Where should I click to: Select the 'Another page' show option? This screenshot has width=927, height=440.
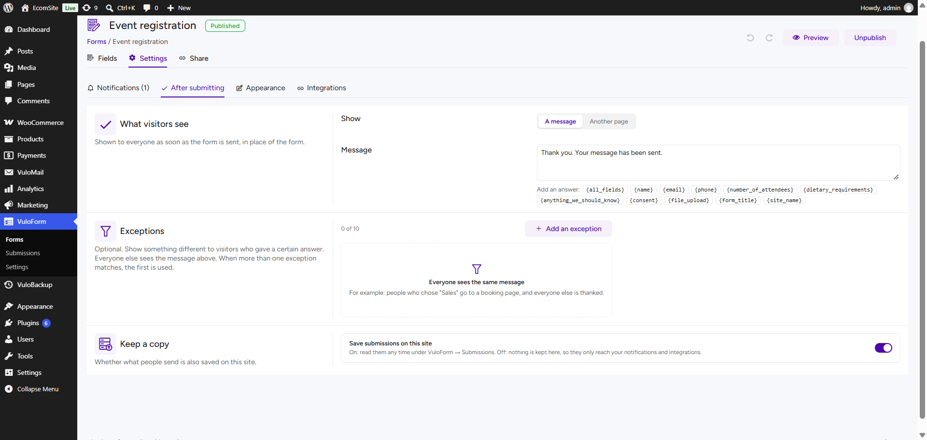tap(609, 122)
